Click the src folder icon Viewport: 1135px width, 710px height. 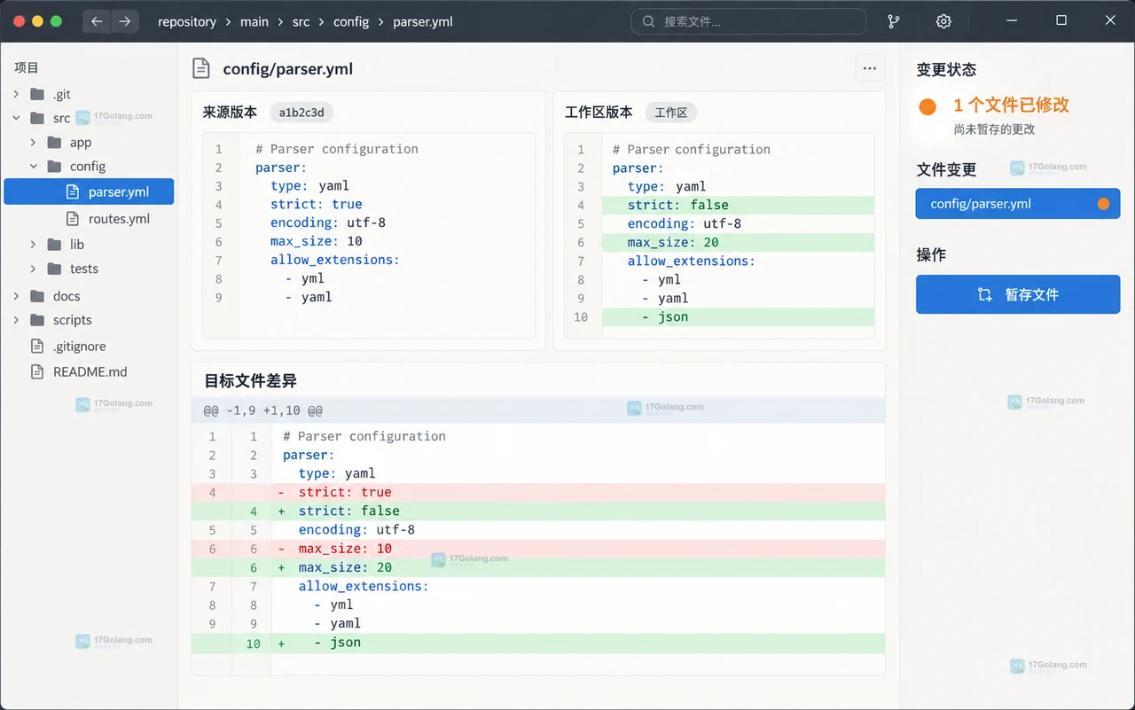point(37,118)
